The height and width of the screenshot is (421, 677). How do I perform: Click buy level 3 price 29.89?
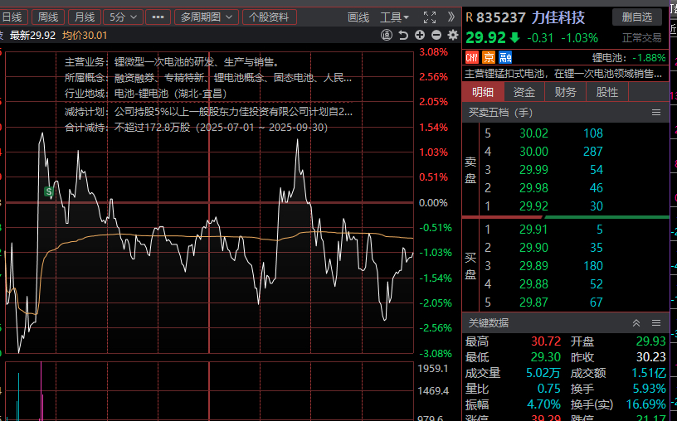pos(533,266)
